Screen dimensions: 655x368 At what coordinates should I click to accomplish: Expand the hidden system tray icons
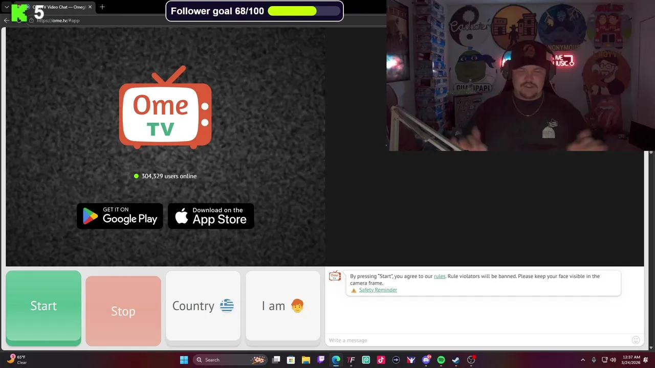pos(582,360)
